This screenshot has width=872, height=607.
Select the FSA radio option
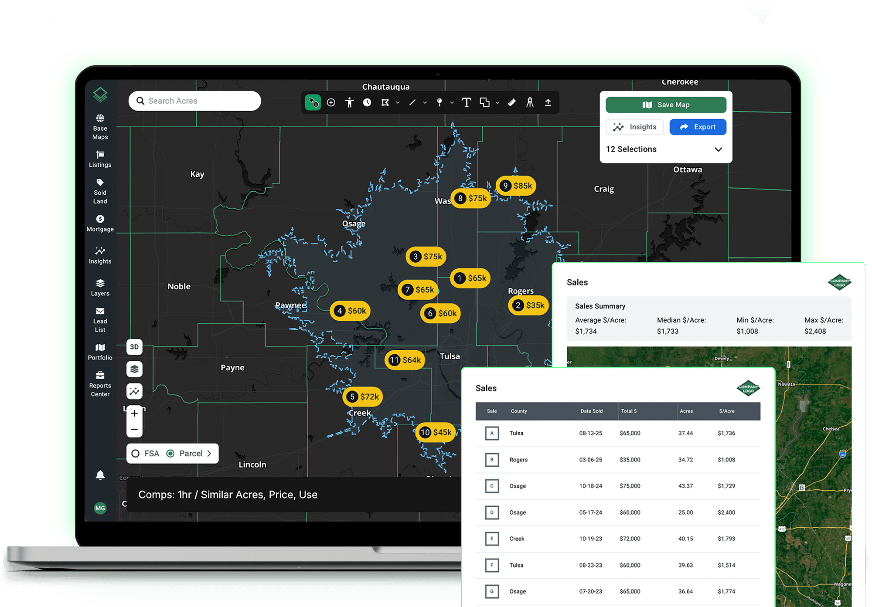coord(136,454)
